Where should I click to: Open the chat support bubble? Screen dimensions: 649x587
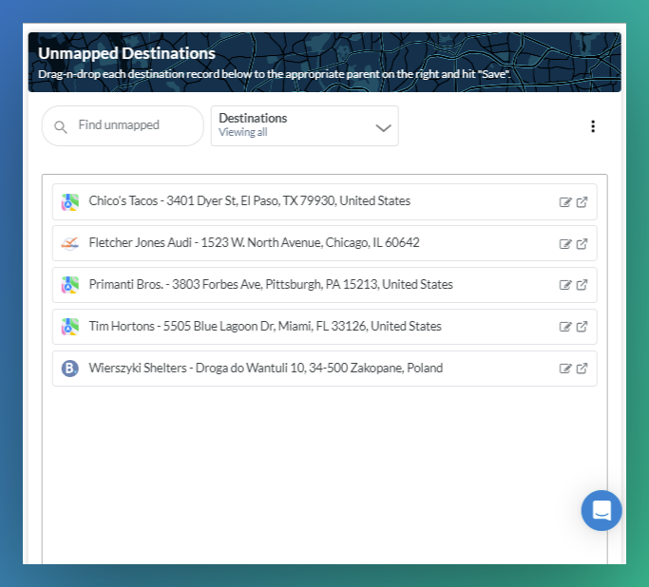pos(601,510)
